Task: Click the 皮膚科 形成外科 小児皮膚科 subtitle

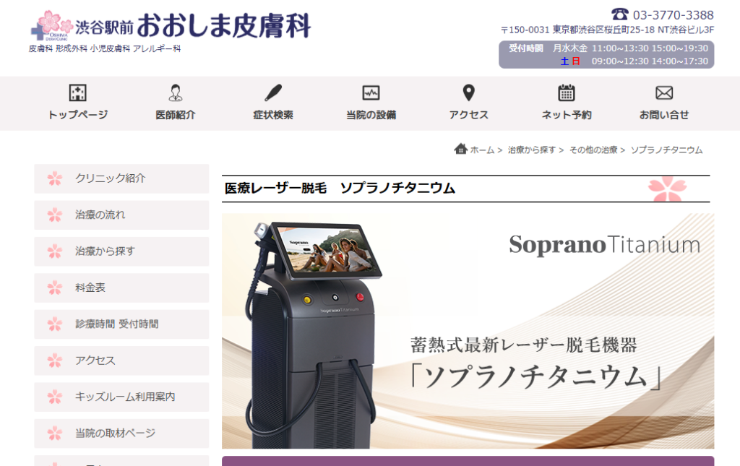Action: (x=105, y=48)
